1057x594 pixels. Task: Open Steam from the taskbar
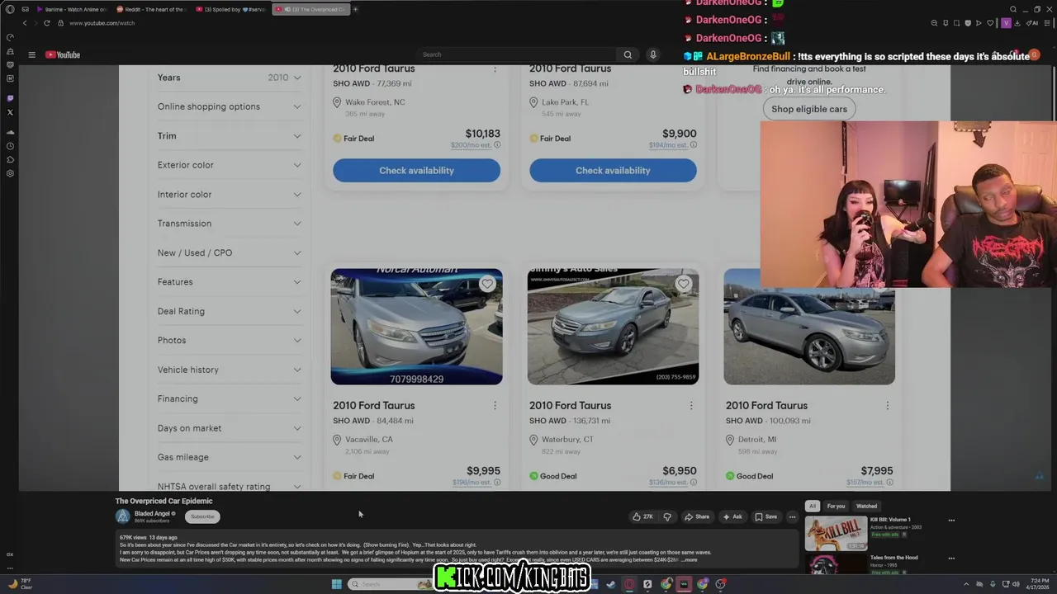click(x=610, y=584)
